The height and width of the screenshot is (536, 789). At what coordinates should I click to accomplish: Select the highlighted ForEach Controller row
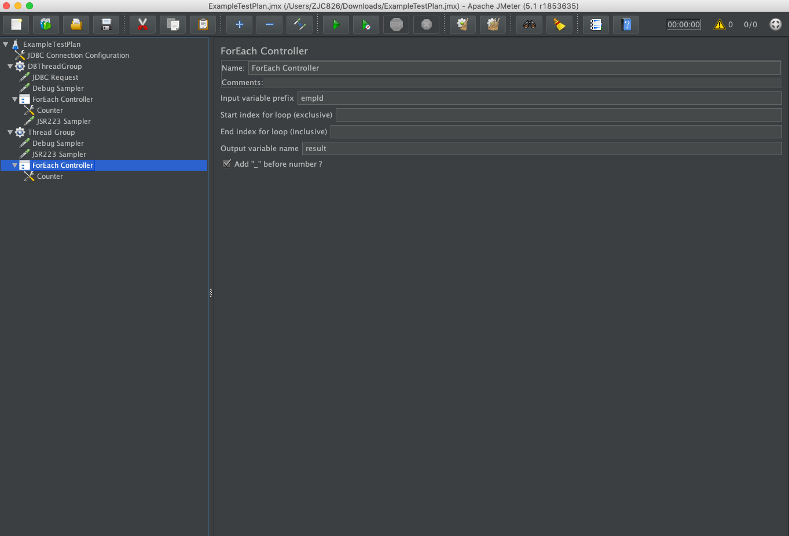104,165
